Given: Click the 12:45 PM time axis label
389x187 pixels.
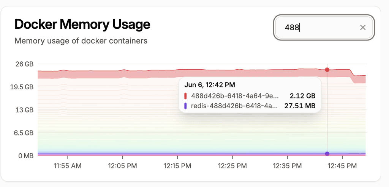Looking at the screenshot, I should 343,166.
